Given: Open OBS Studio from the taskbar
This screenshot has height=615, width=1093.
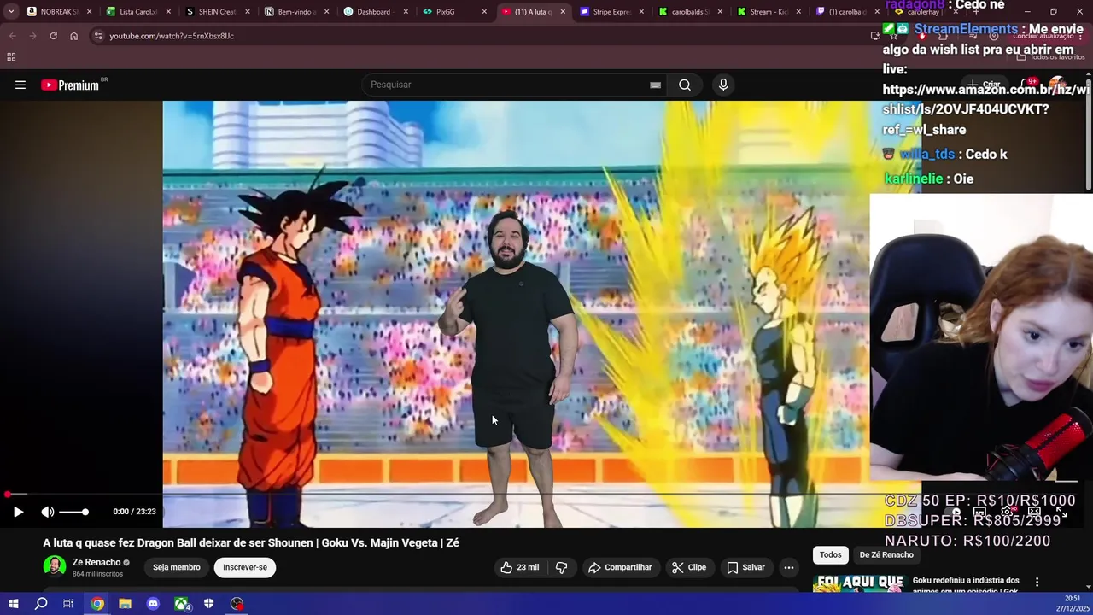Looking at the screenshot, I should coord(237,604).
